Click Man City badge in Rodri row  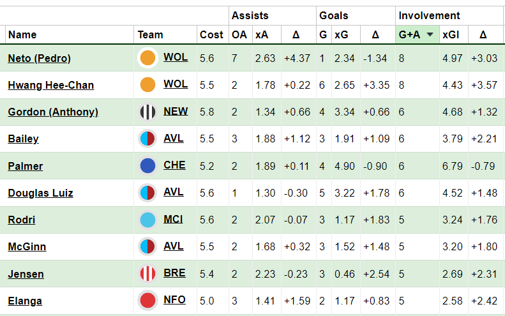147,220
